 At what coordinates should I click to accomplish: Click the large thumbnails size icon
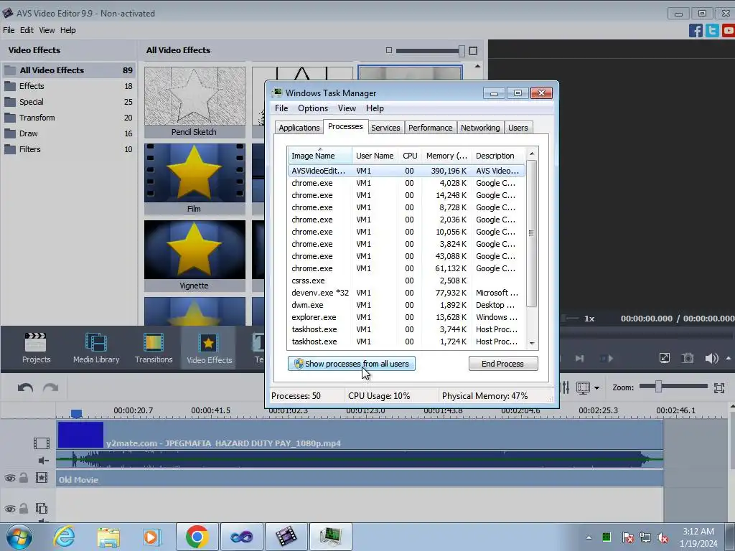[x=473, y=51]
